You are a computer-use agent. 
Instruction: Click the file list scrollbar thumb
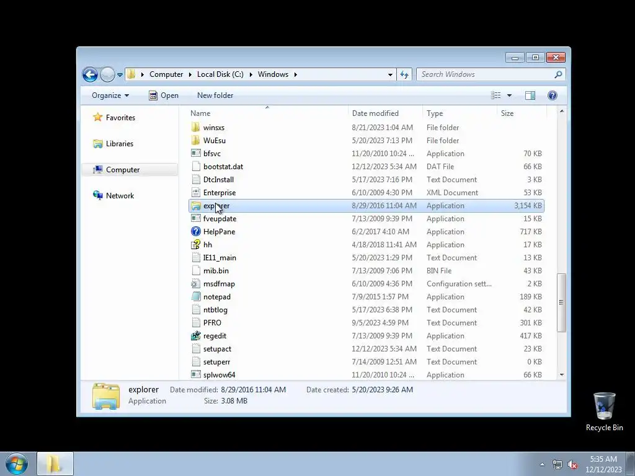(x=562, y=302)
